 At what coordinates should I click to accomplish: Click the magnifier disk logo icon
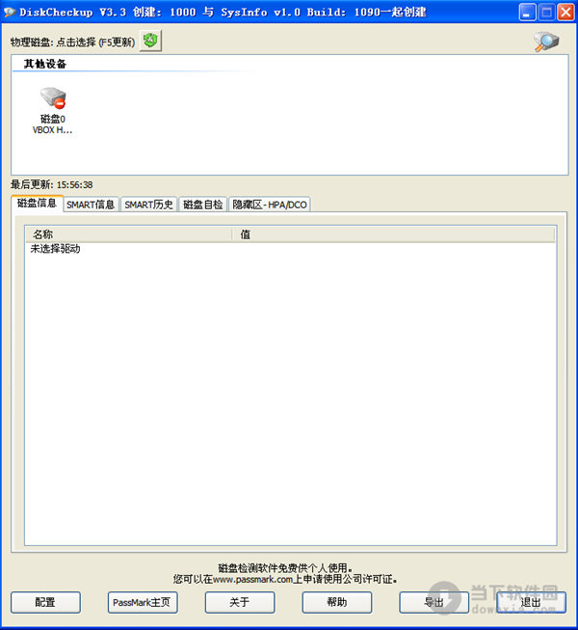coord(546,41)
